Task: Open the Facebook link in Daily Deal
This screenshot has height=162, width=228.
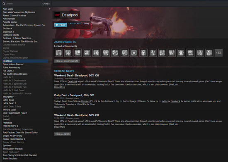Action: (x=175, y=101)
